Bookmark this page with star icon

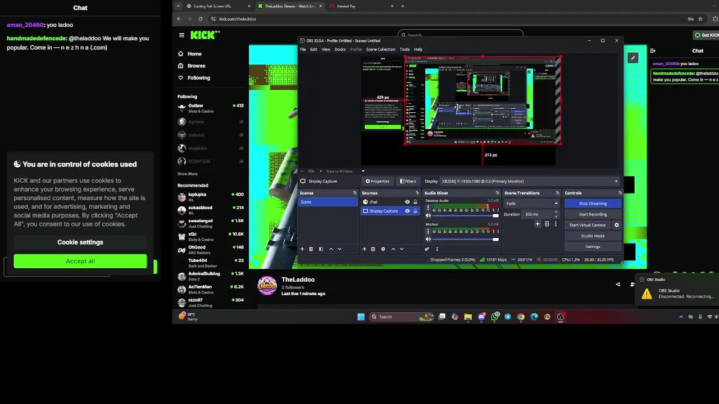point(700,19)
